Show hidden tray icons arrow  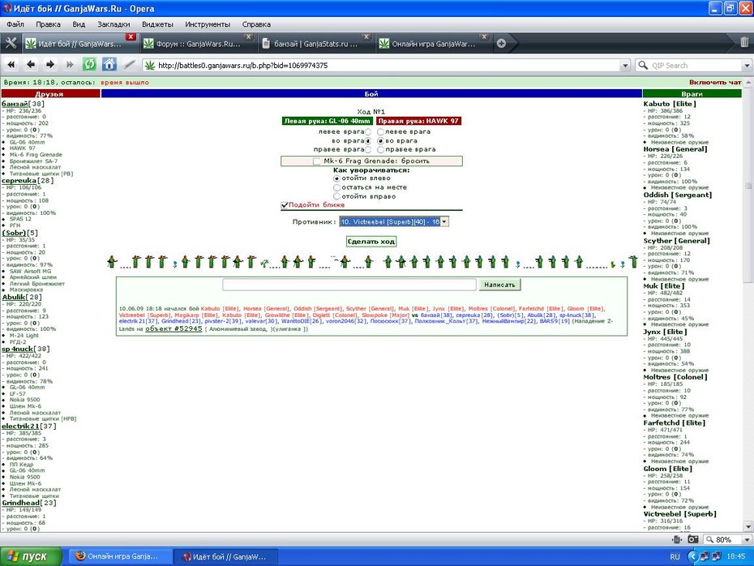click(693, 556)
